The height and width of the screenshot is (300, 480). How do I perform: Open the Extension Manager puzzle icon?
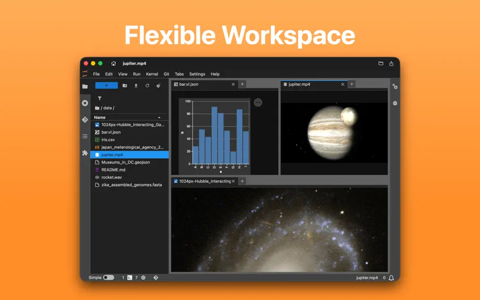(85, 153)
